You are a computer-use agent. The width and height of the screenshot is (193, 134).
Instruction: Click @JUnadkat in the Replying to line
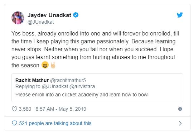pos(55,86)
